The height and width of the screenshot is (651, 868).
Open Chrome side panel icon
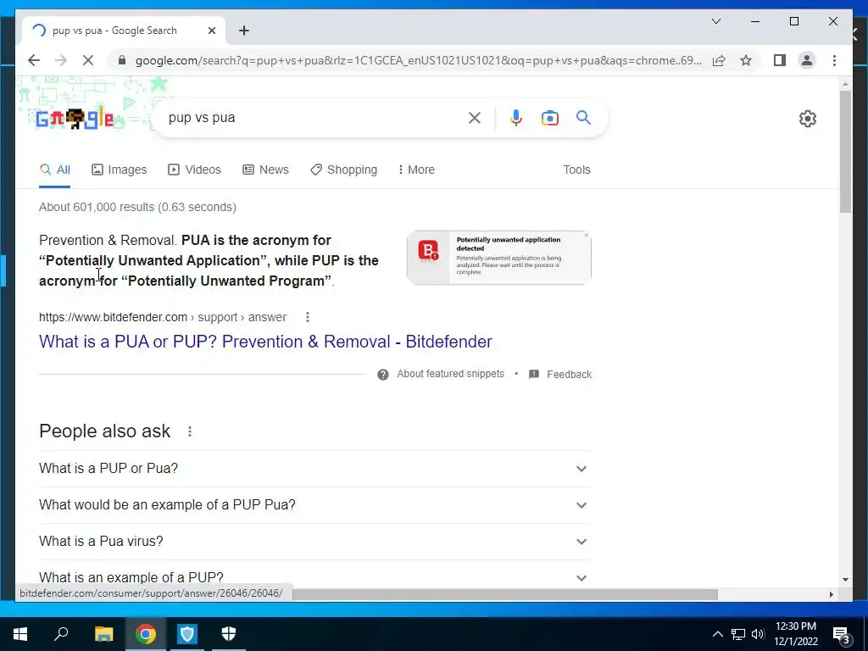coord(780,60)
